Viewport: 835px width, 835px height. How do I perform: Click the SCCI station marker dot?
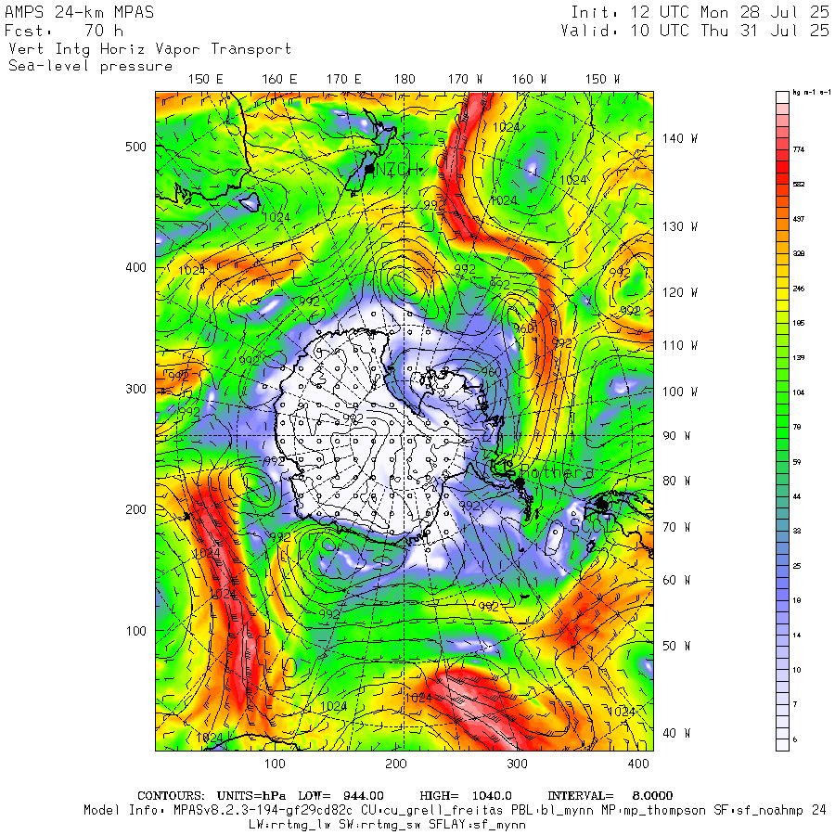coord(602,503)
